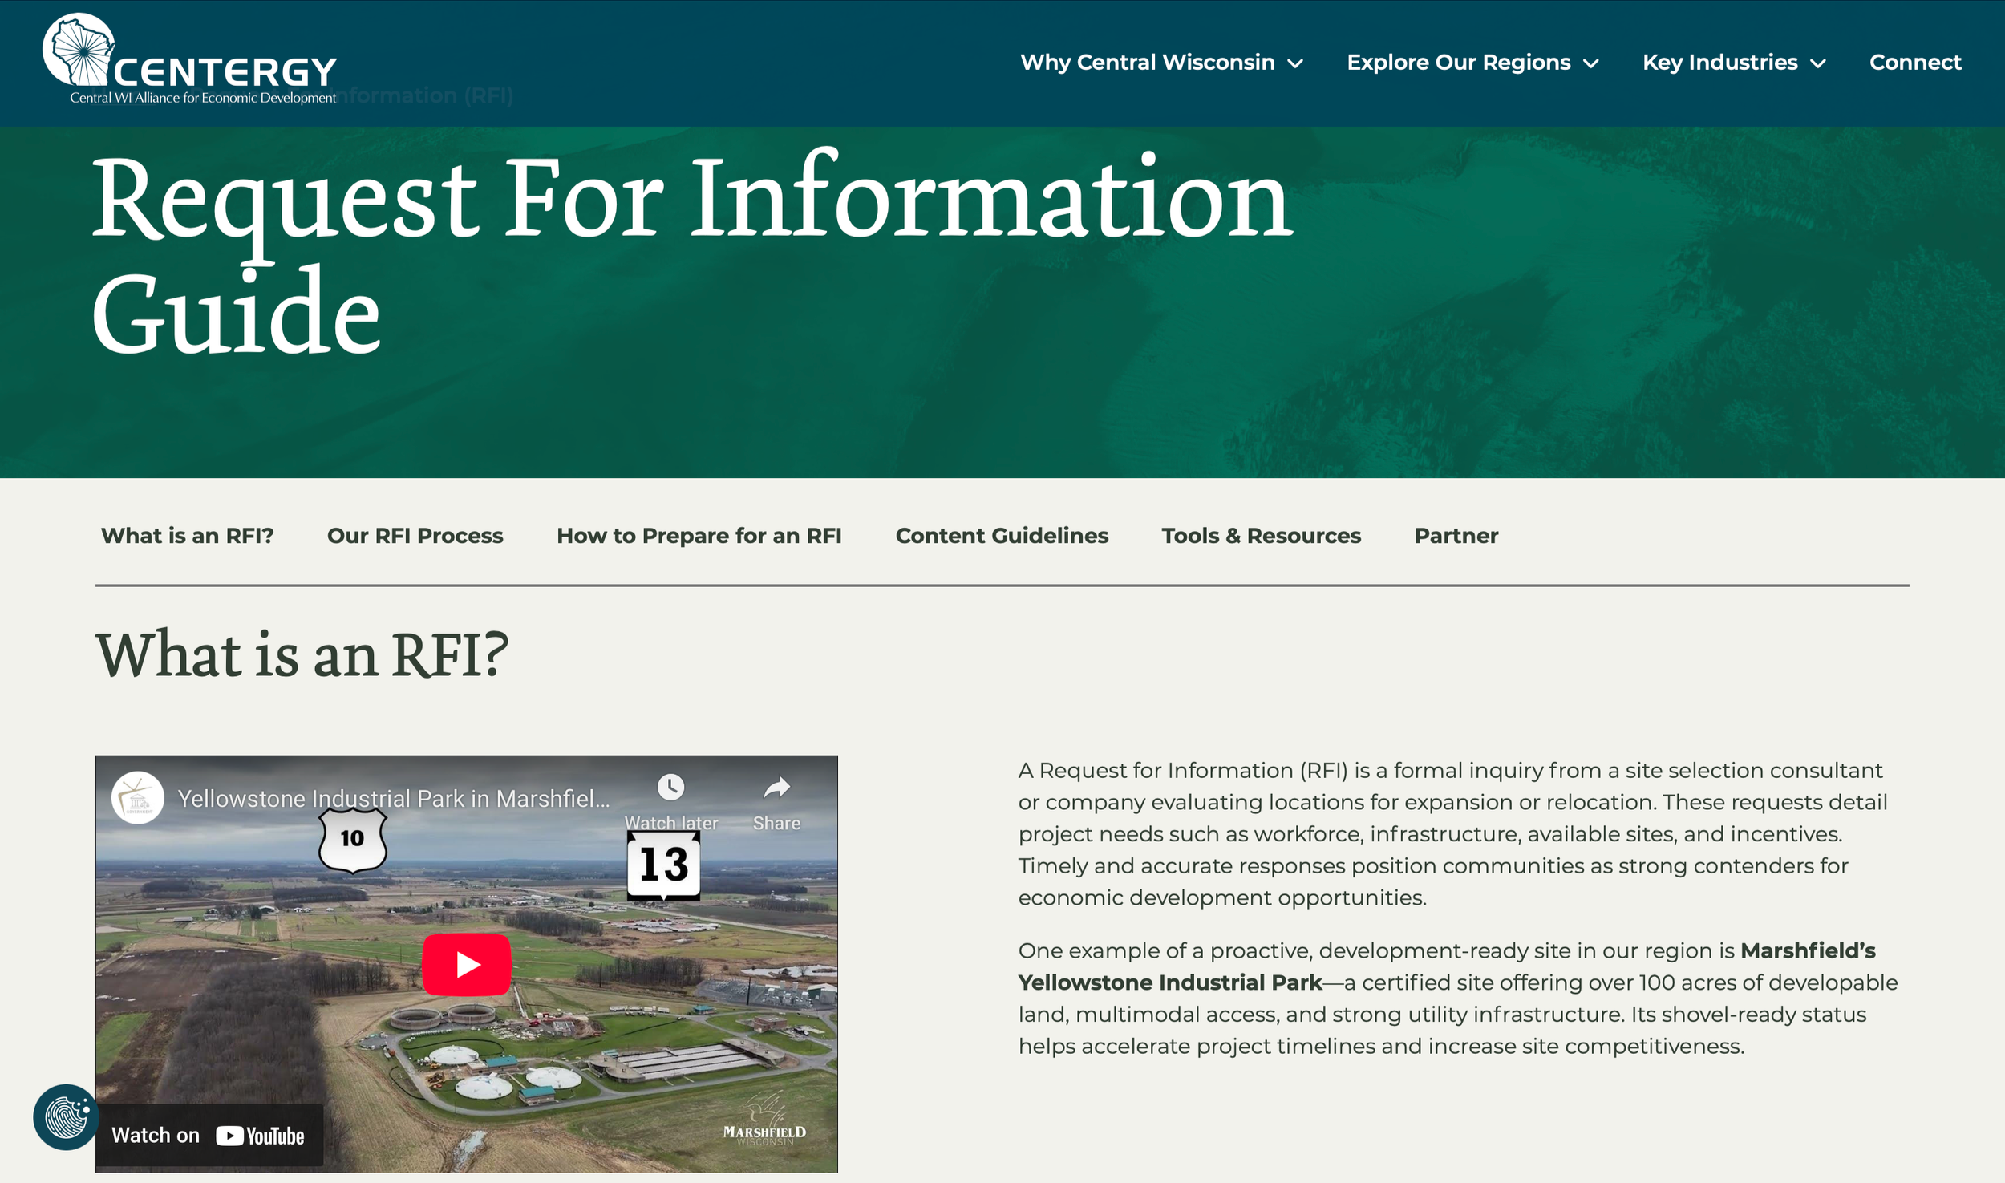Click the Watch later clock icon
The height and width of the screenshot is (1183, 2005).
click(x=670, y=787)
